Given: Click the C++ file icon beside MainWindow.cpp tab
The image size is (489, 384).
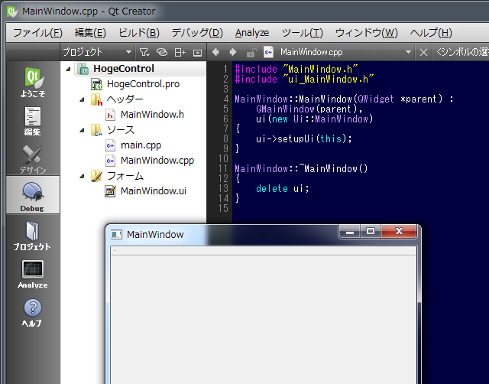Looking at the screenshot, I should pyautogui.click(x=268, y=52).
